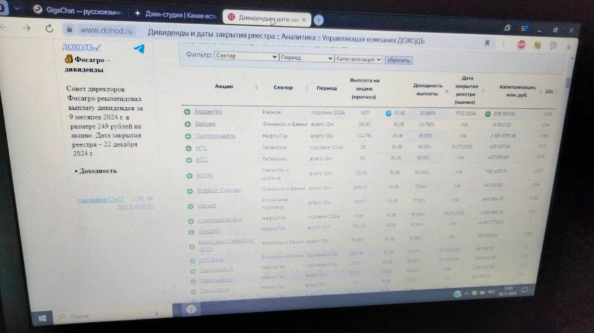Expand the МТС-Банк row plus icon
Image resolution: width=594 pixels, height=333 pixels.
point(193,260)
